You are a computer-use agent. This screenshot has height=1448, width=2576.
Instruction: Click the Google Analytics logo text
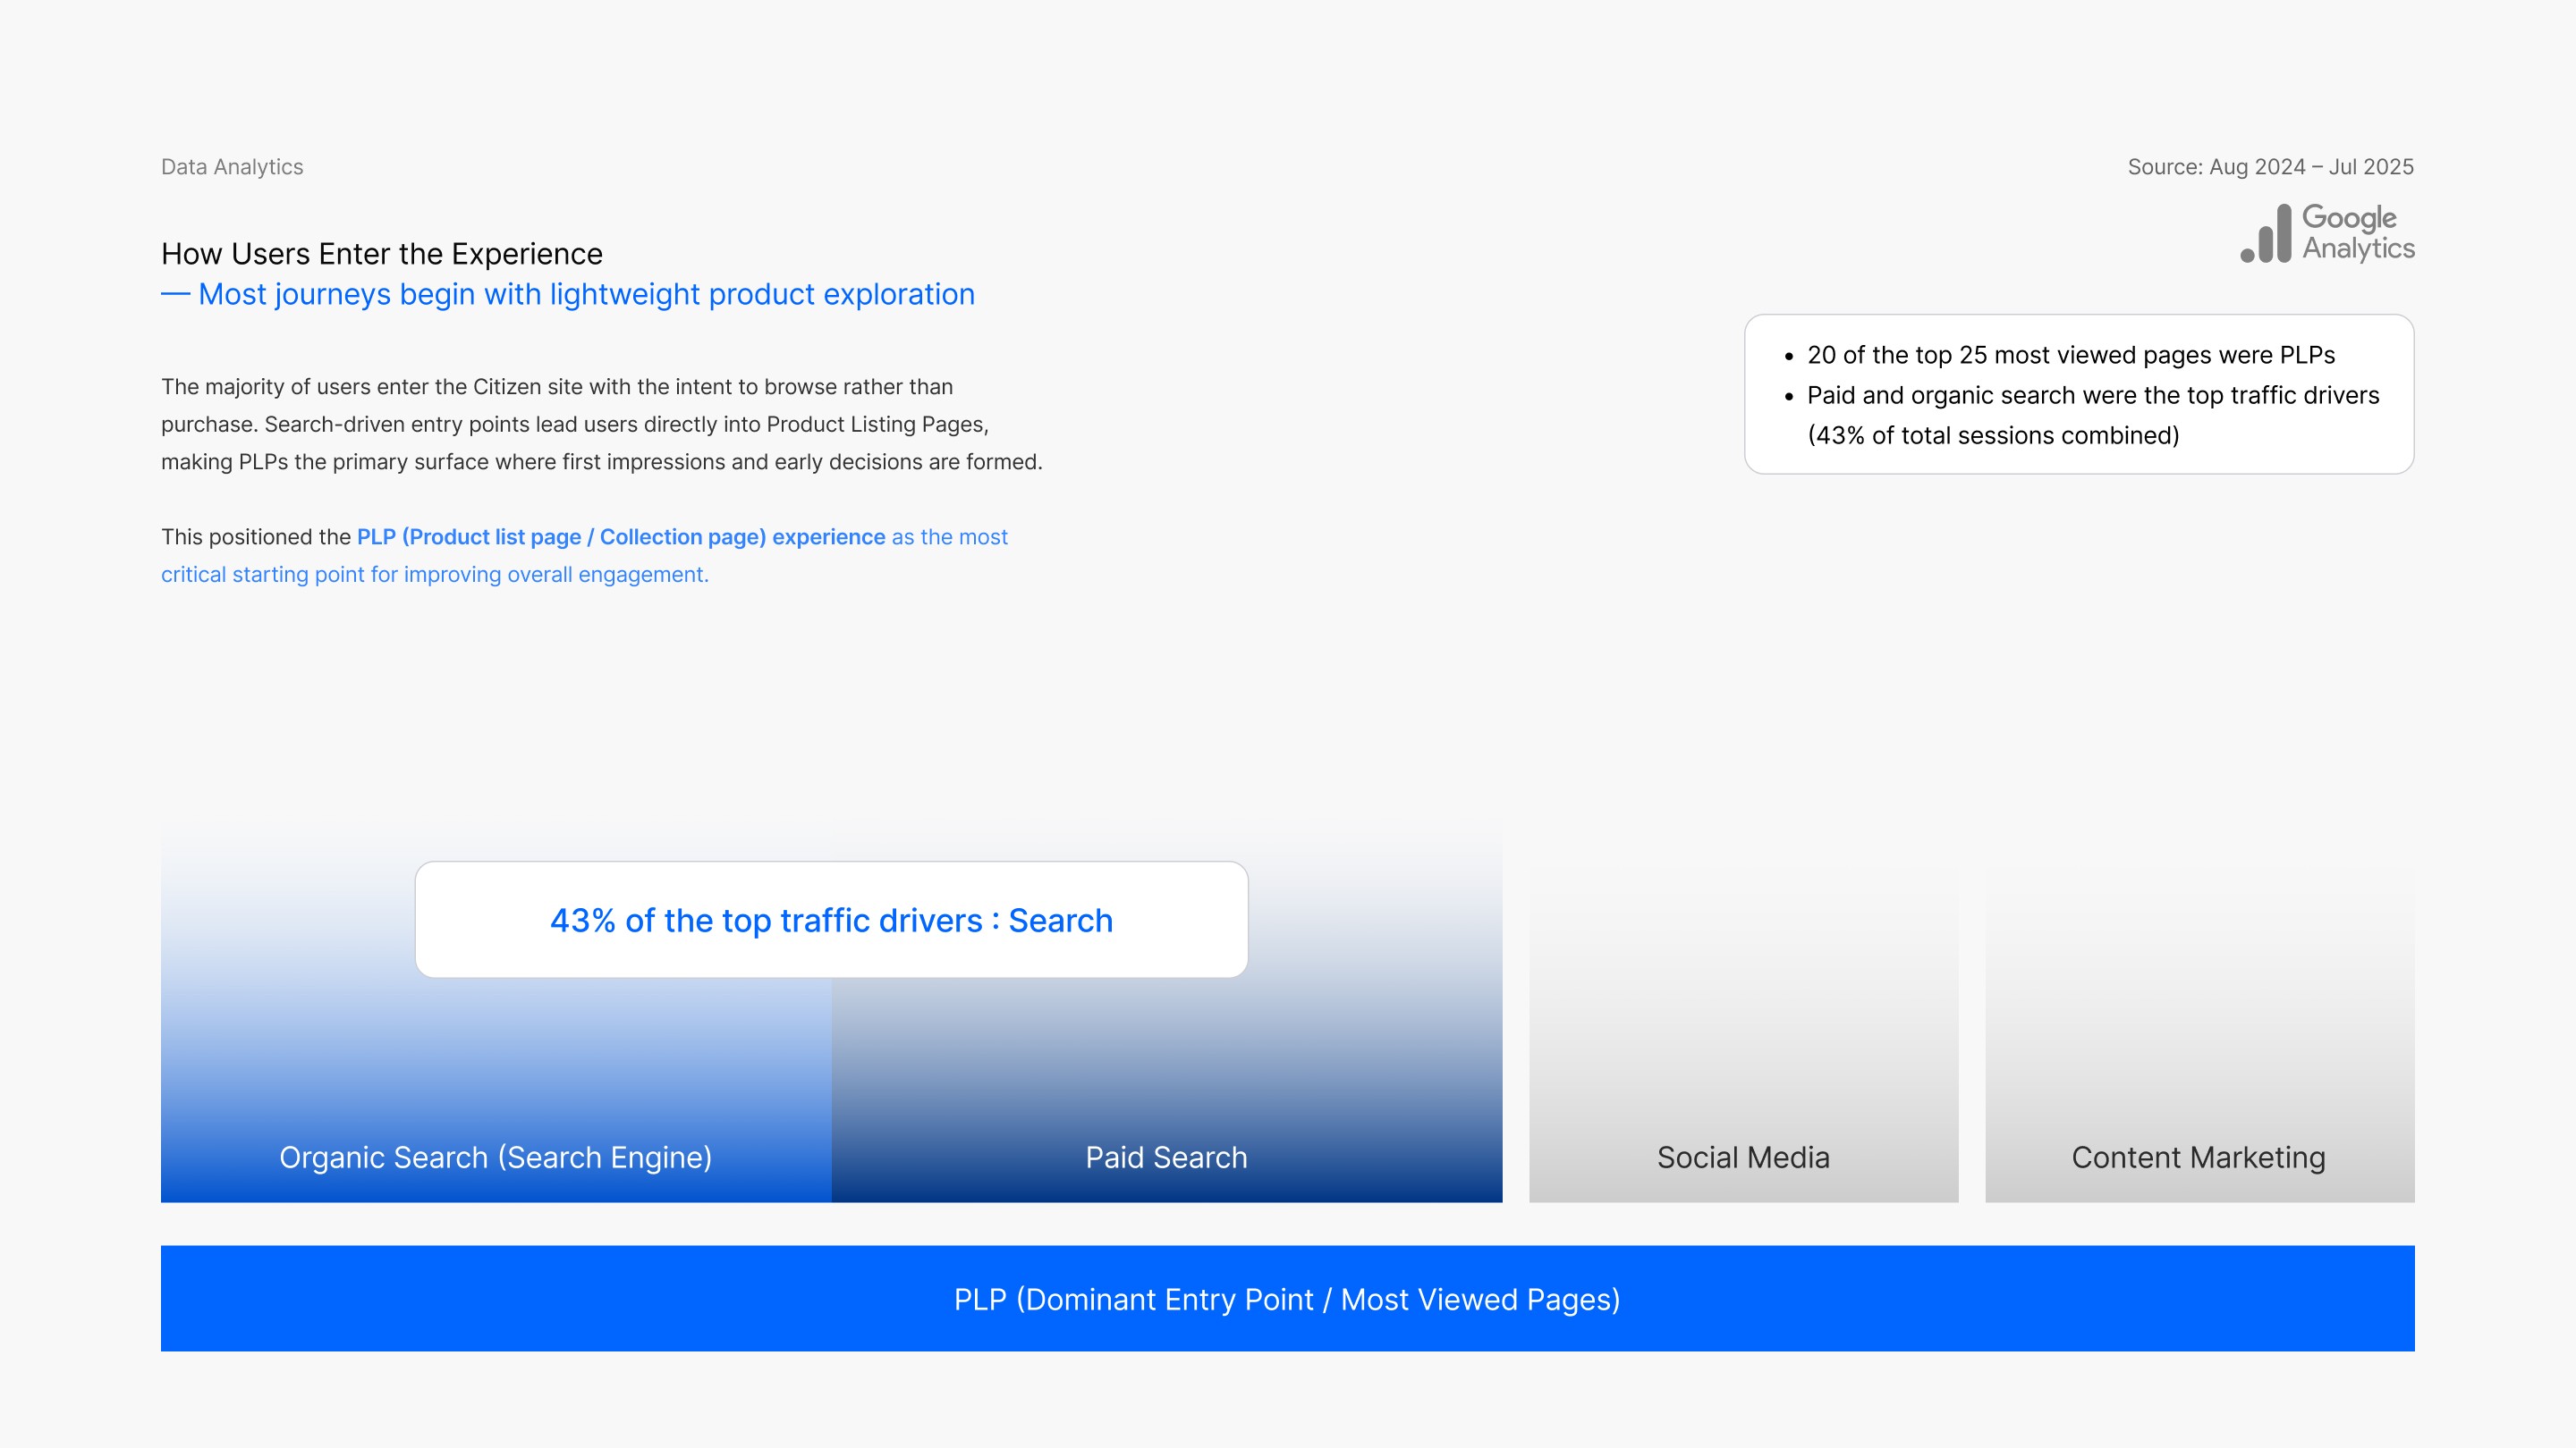(x=2357, y=232)
